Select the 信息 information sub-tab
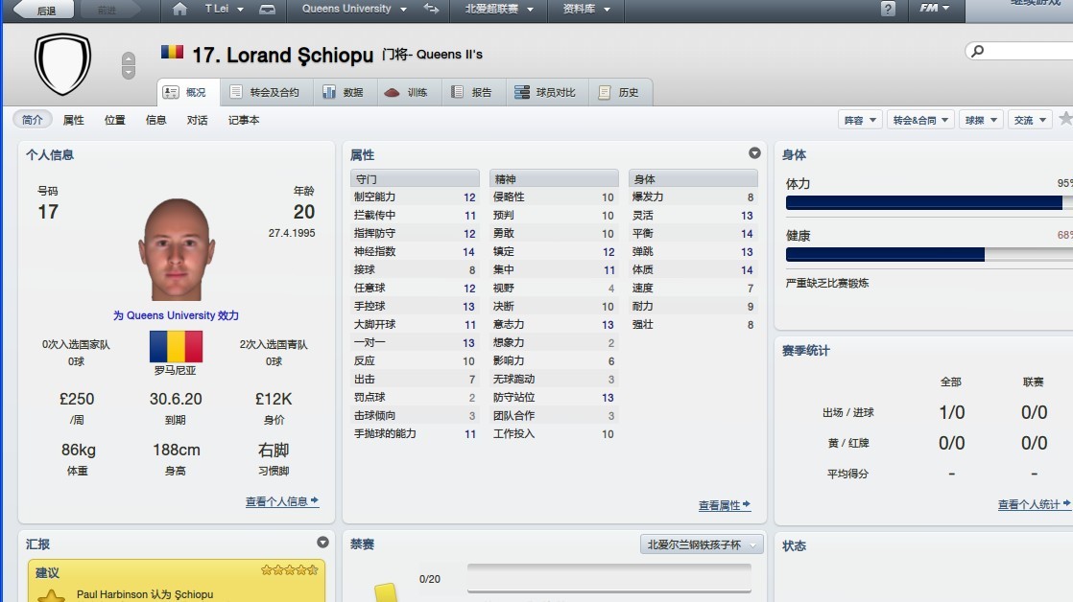This screenshot has width=1073, height=602. [x=155, y=120]
